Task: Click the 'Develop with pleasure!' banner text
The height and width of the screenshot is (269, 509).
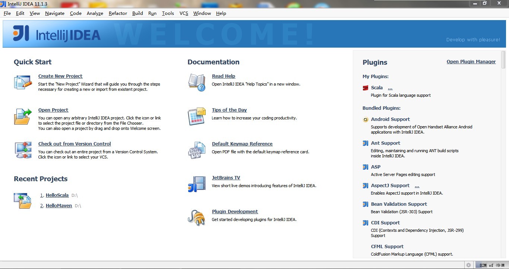Action: [473, 40]
